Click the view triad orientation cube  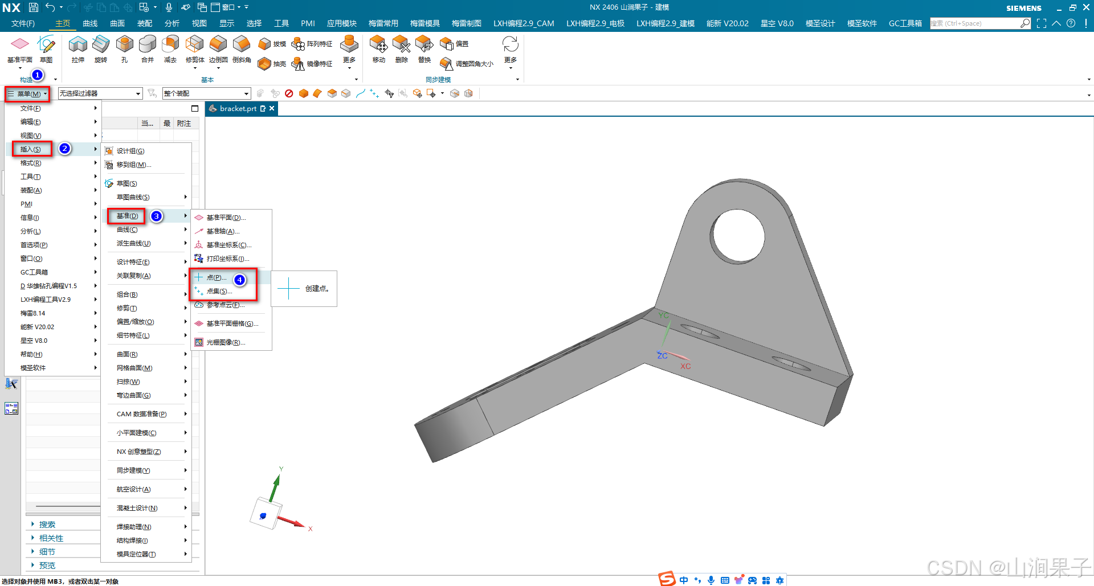pyautogui.click(x=266, y=514)
